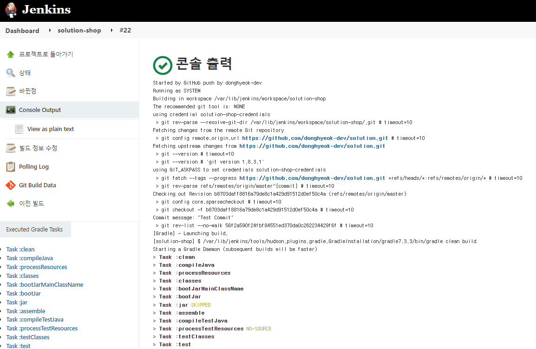Expand the arrow after solution-shop breadcrumb
536x349 pixels.
coord(112,31)
